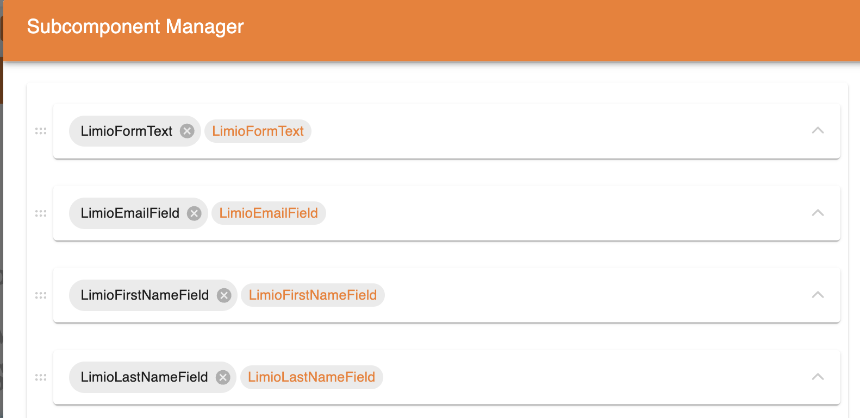Select the grey LimioEmailField chip label
This screenshot has height=418, width=860.
130,213
